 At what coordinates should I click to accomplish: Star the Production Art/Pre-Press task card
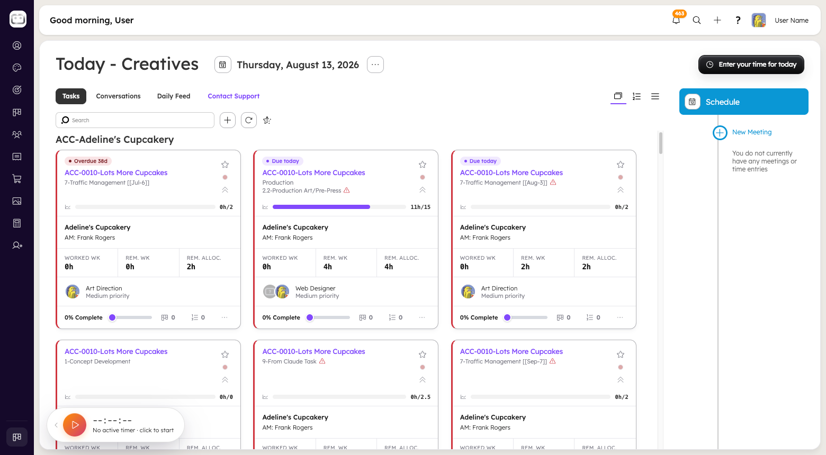(x=423, y=165)
